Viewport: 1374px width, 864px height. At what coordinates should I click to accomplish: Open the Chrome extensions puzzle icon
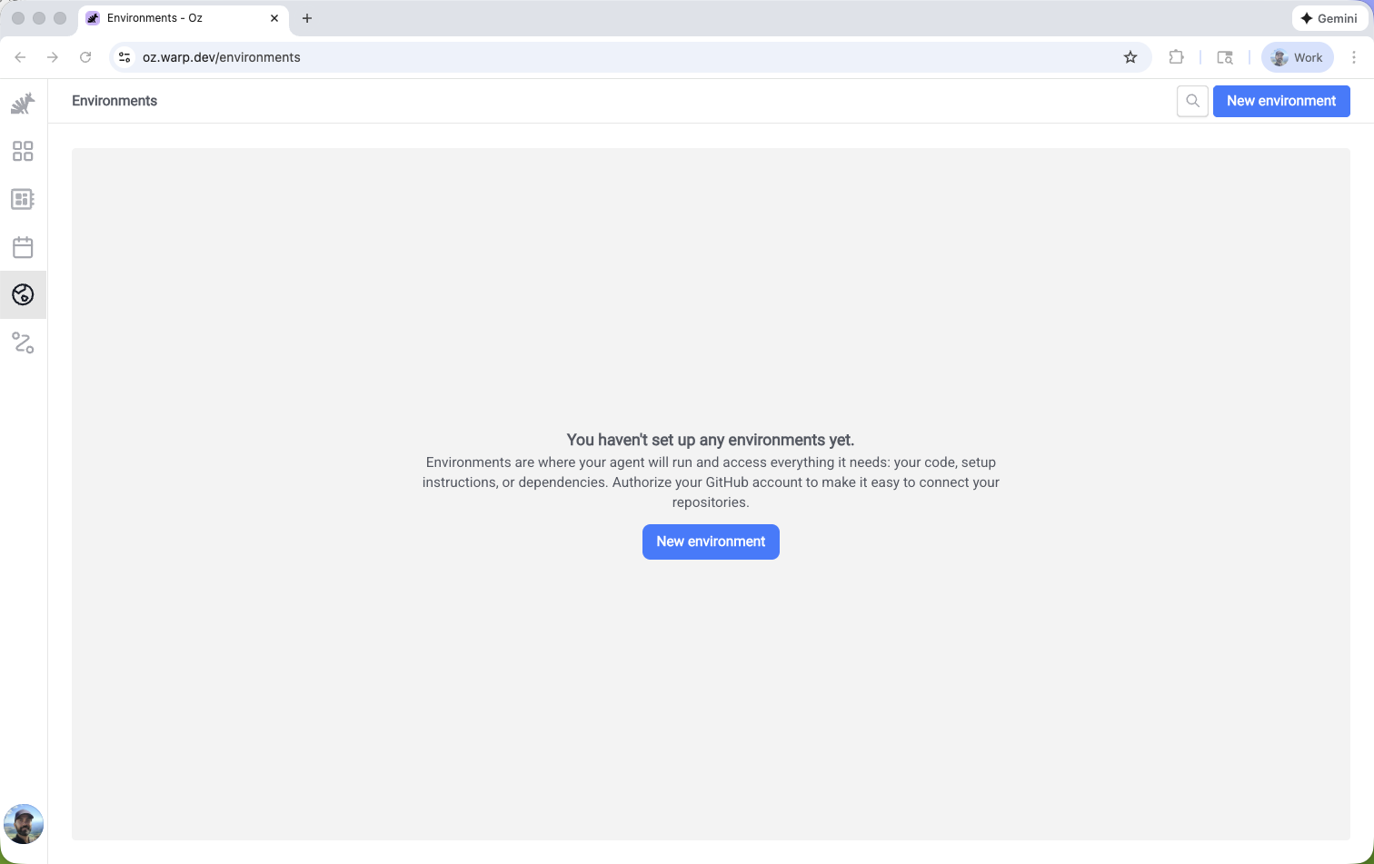[1176, 57]
